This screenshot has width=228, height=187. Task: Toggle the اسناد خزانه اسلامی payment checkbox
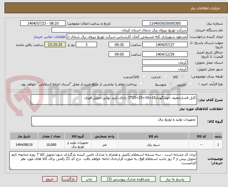(x=140, y=84)
